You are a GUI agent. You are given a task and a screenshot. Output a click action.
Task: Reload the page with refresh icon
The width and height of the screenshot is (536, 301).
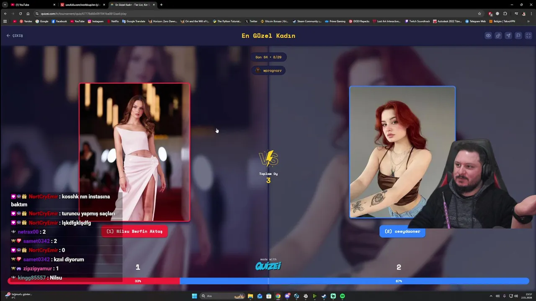point(20,13)
